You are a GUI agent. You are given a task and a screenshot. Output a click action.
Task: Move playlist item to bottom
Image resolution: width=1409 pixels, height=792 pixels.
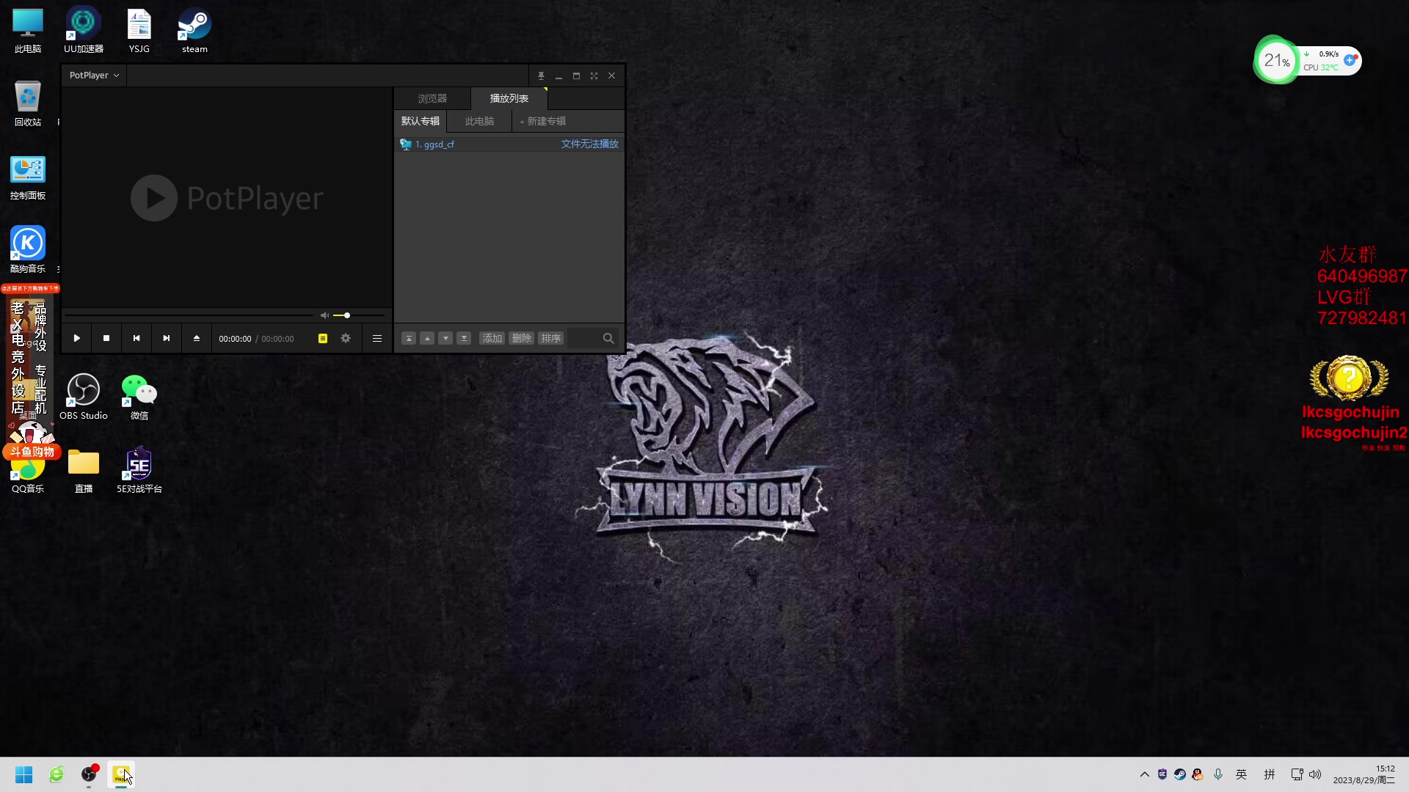[464, 338]
